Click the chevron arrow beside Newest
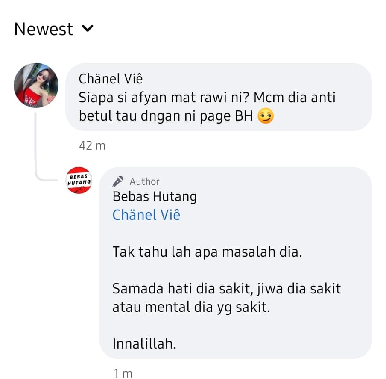 (88, 29)
